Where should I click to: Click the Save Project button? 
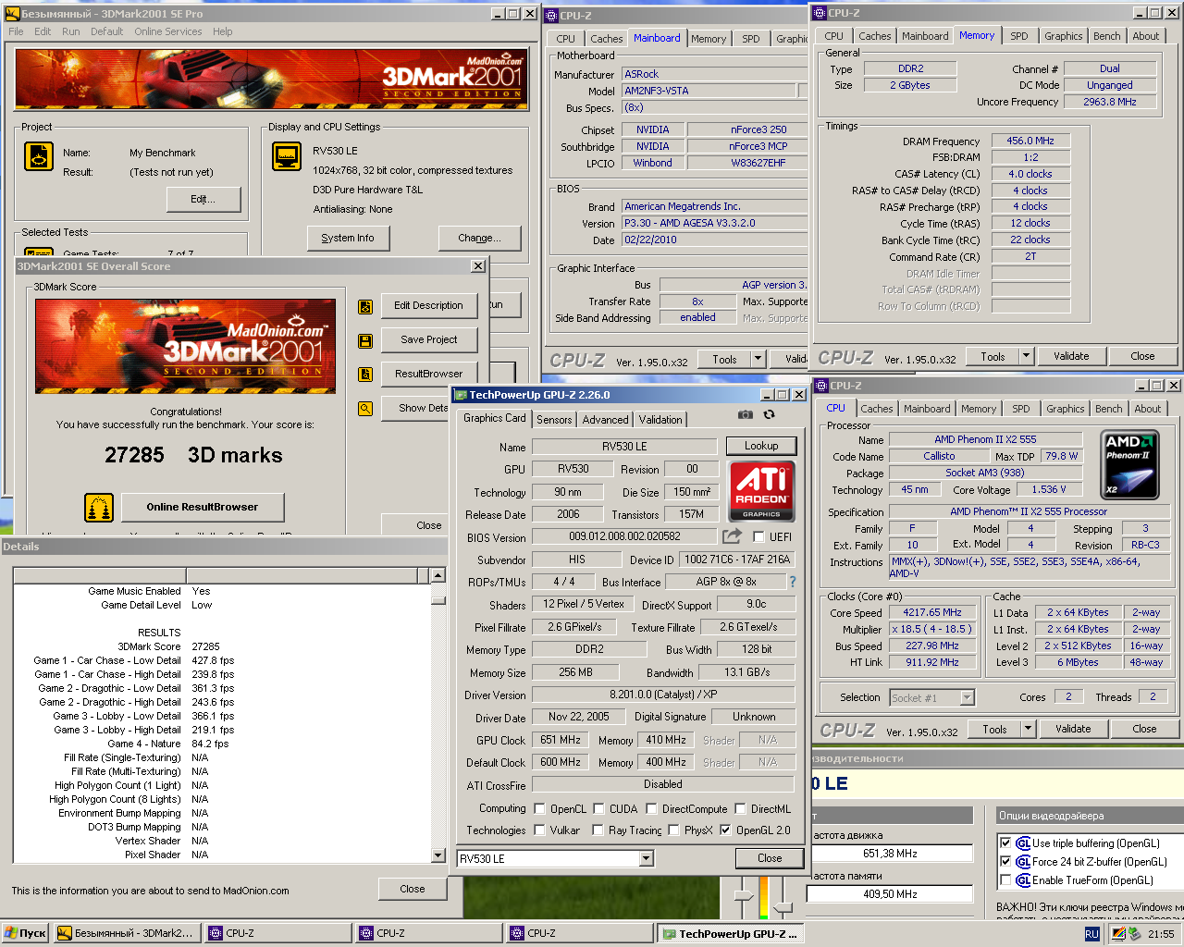click(x=429, y=340)
